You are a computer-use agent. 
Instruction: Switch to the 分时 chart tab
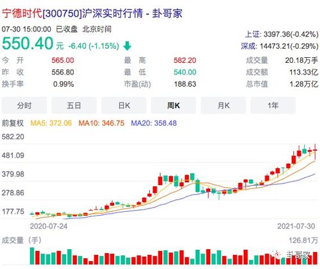[24, 105]
